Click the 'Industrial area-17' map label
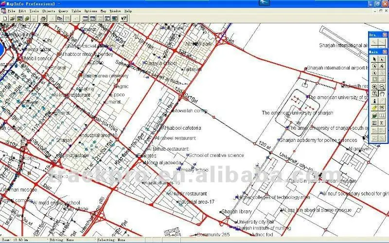Screen dimensions: 389x243 pyautogui.click(x=196, y=202)
